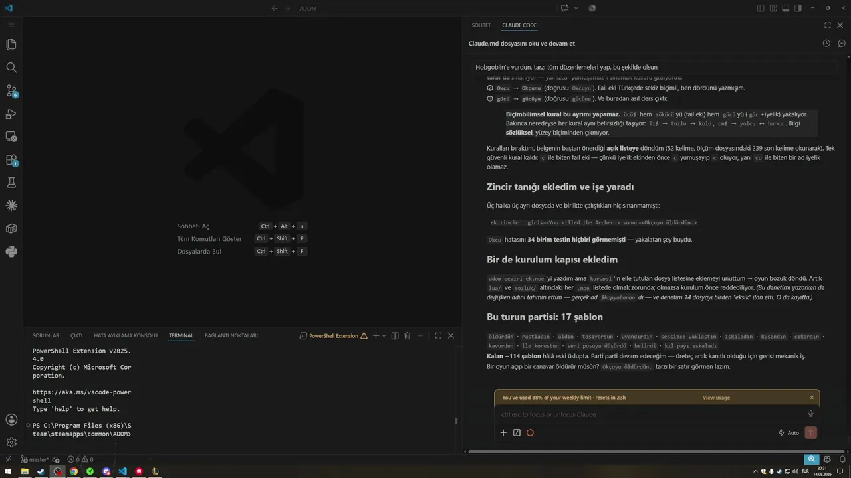Add attachment with the plus button
Viewport: 851px width, 478px height.
[x=503, y=433]
